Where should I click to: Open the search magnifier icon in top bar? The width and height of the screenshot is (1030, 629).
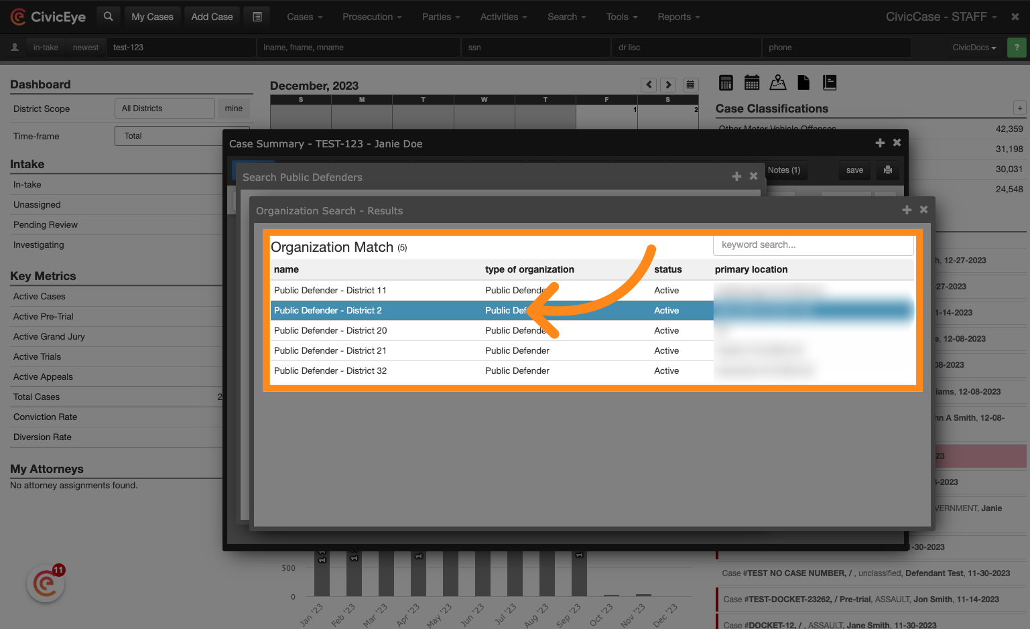click(x=108, y=17)
